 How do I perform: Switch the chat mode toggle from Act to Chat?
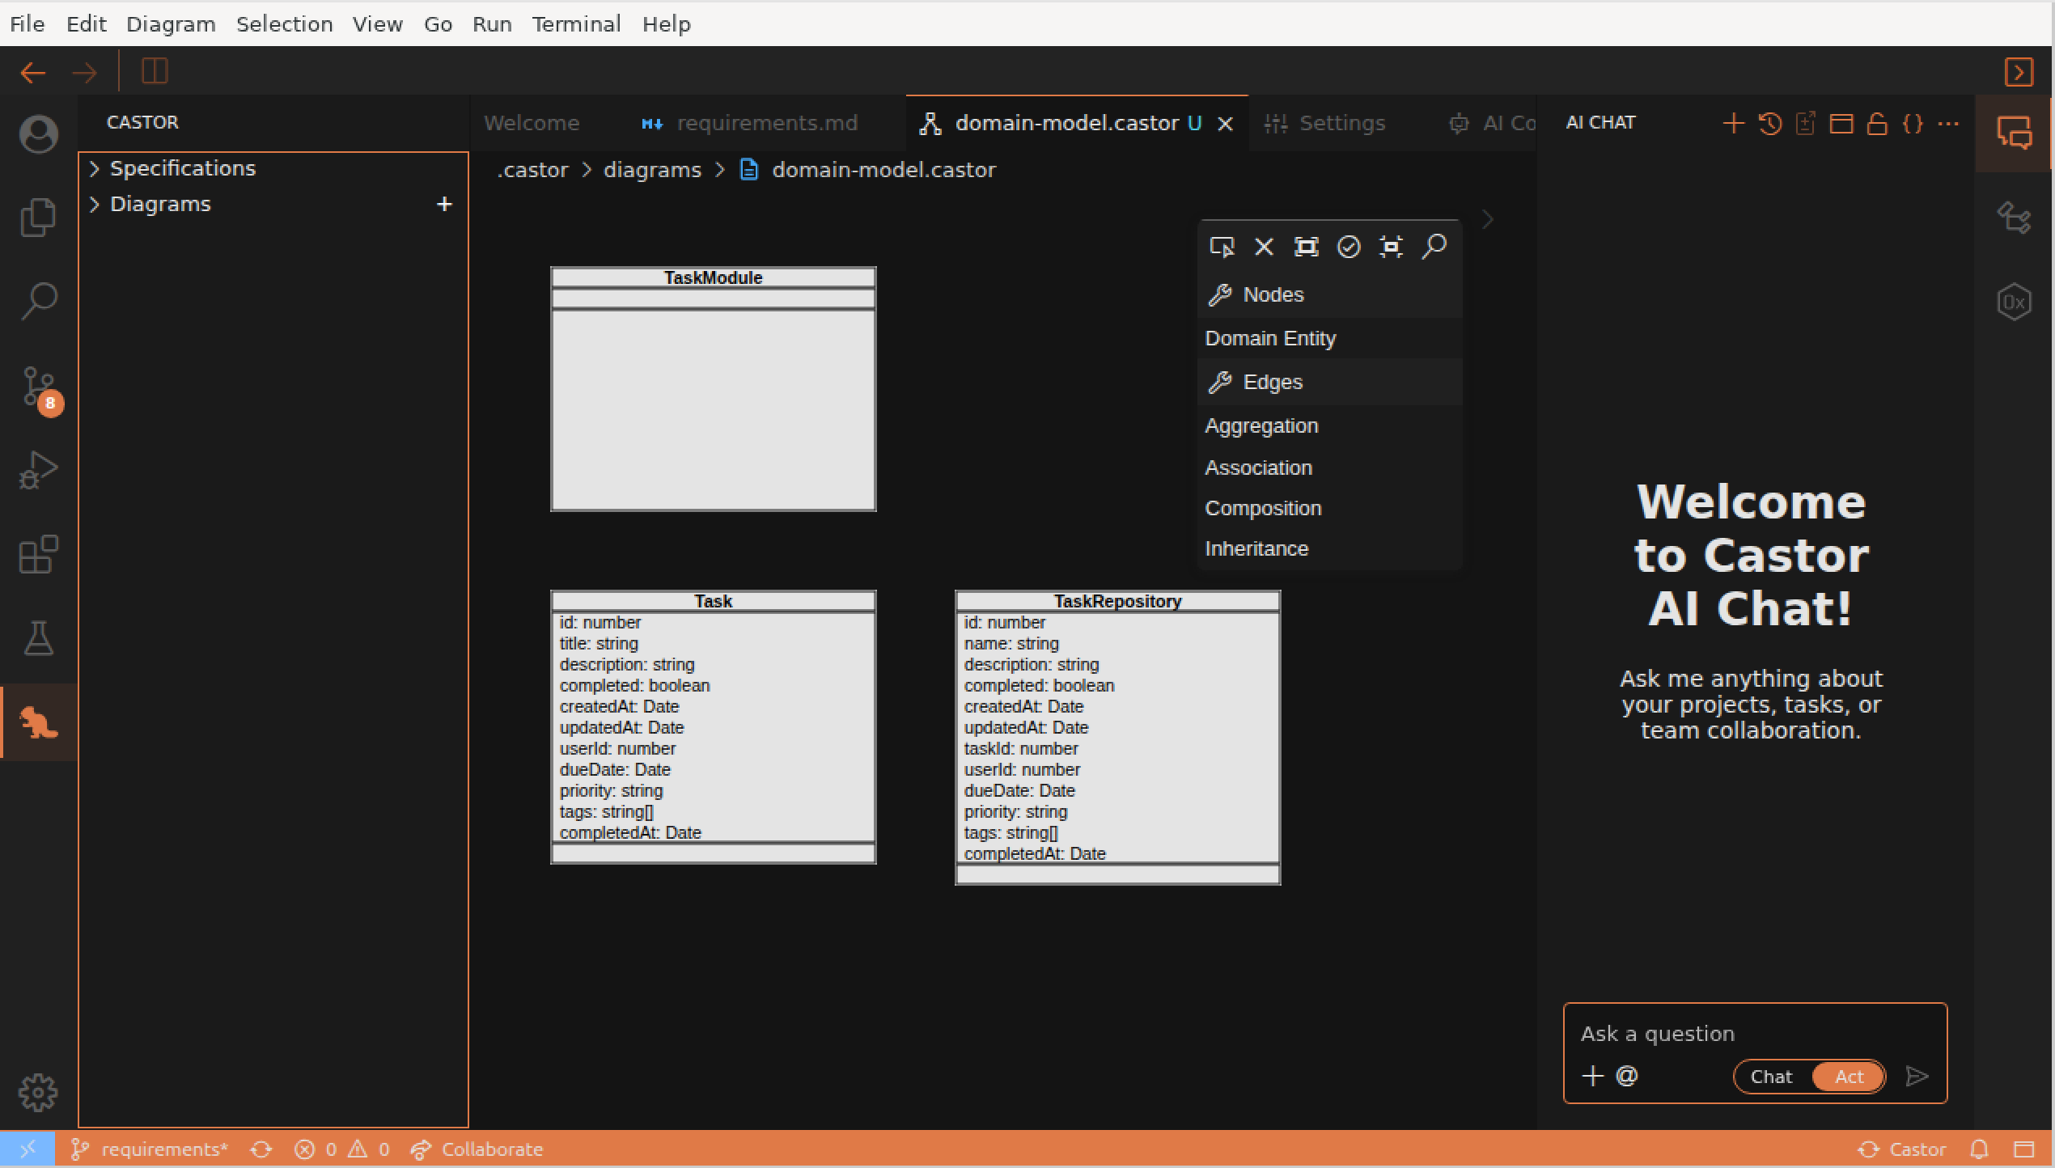tap(1772, 1076)
